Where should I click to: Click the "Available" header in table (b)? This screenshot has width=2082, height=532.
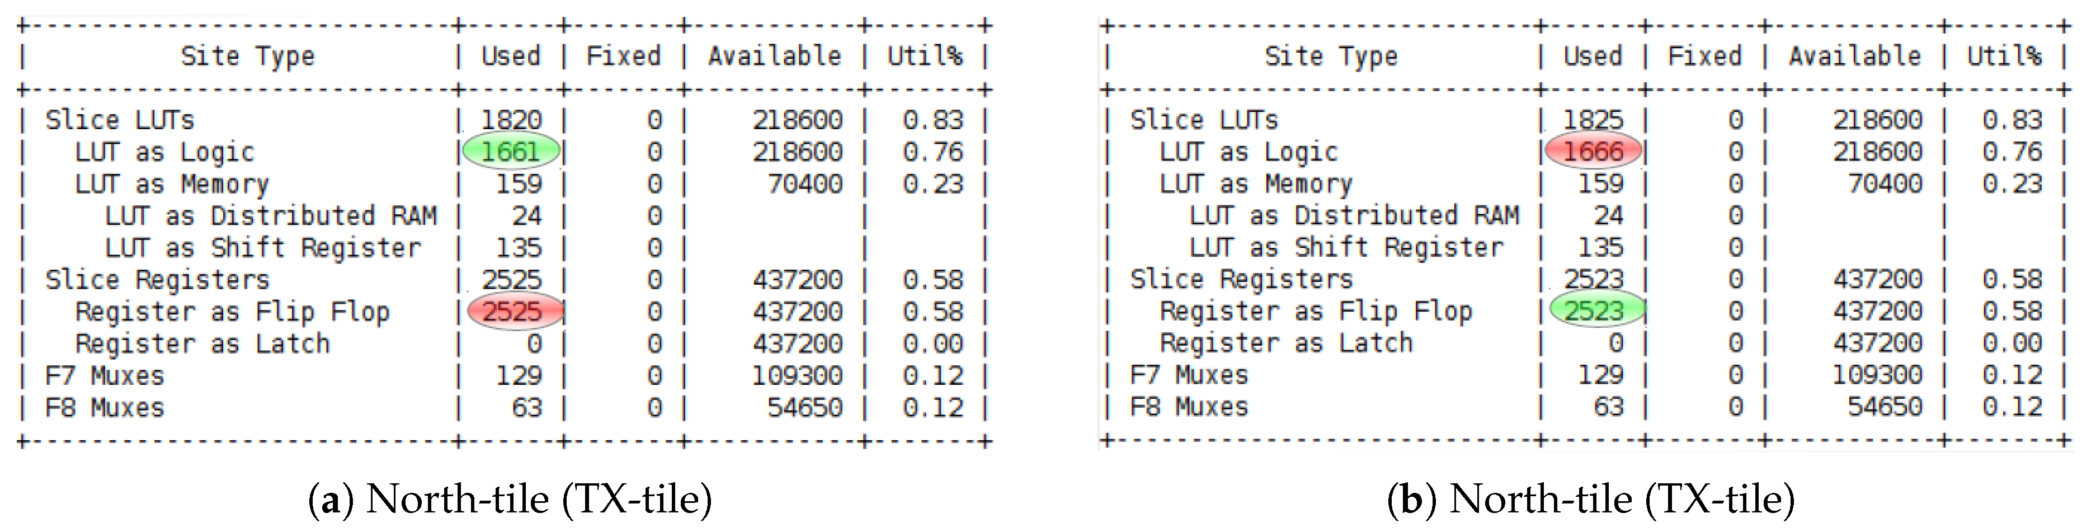(1855, 56)
